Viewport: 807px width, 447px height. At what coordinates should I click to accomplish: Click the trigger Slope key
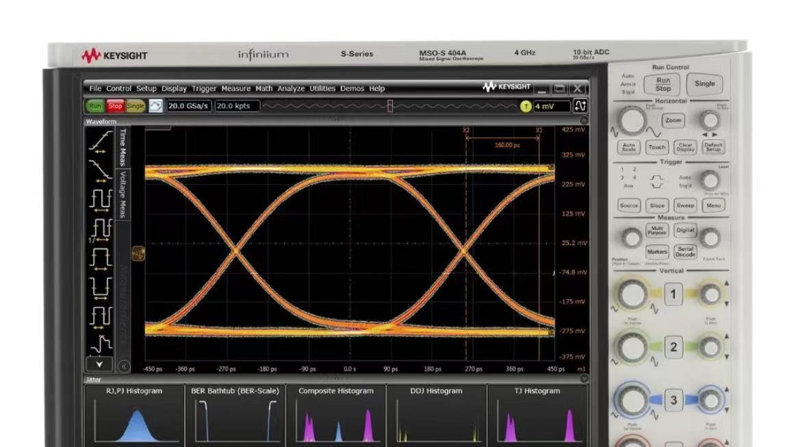point(656,205)
